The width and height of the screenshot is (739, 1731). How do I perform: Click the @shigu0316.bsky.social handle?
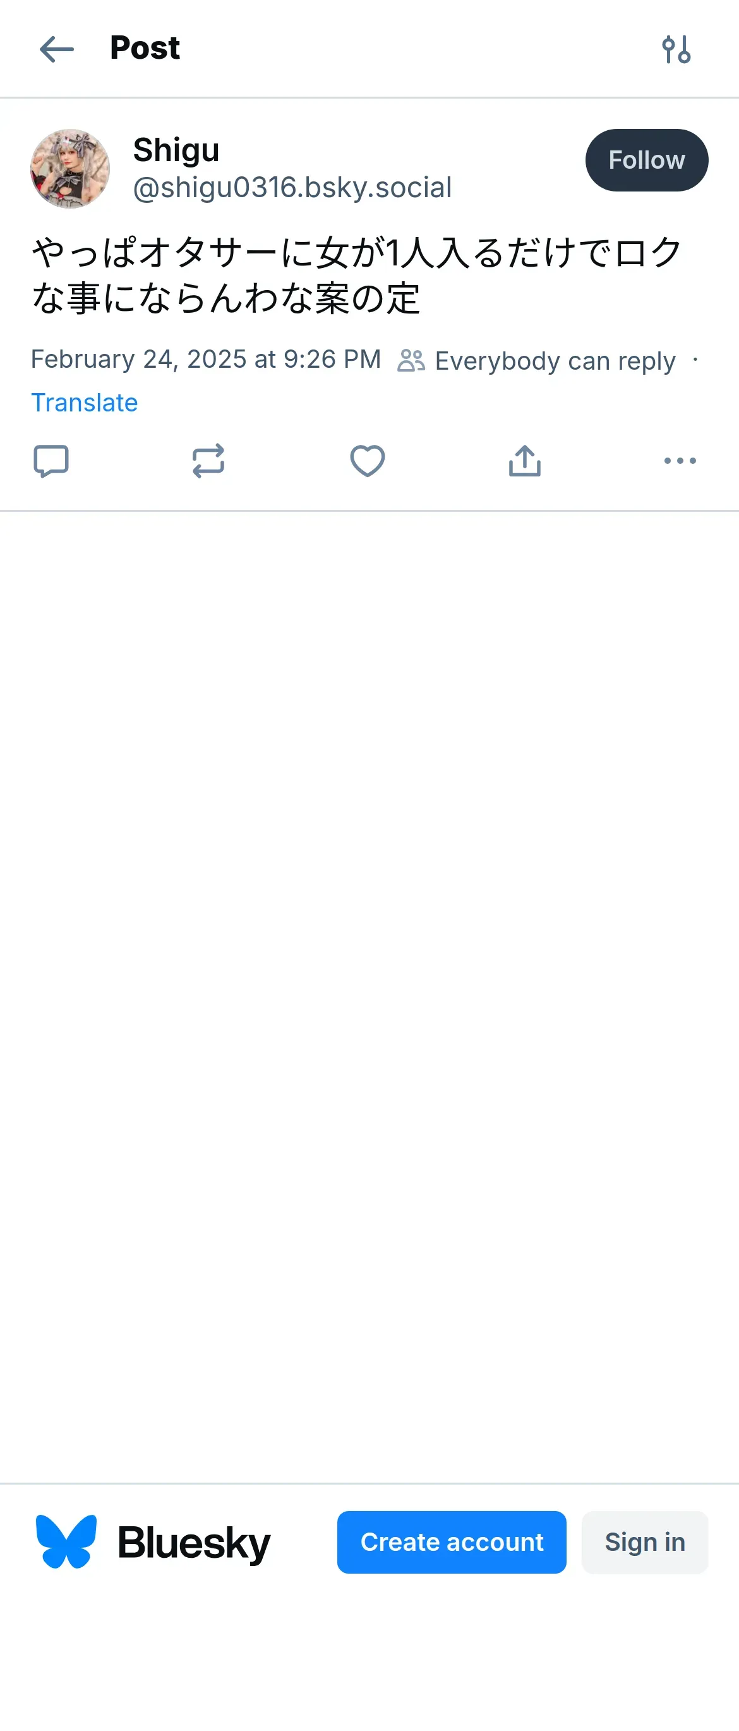click(x=292, y=188)
